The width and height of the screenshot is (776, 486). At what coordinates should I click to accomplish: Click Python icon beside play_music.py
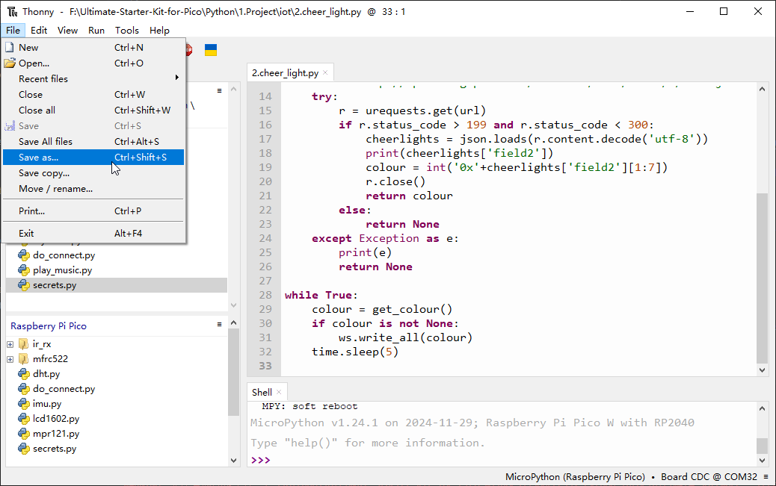24,270
